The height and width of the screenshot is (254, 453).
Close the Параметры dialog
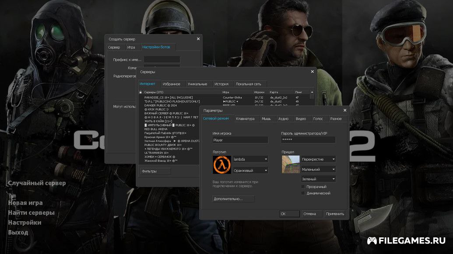click(344, 110)
